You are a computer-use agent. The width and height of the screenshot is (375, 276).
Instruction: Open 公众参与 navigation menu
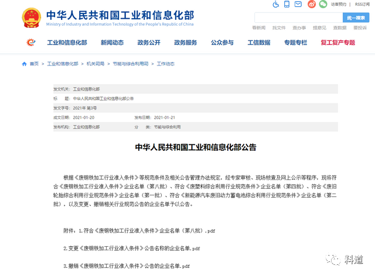[x=222, y=43]
